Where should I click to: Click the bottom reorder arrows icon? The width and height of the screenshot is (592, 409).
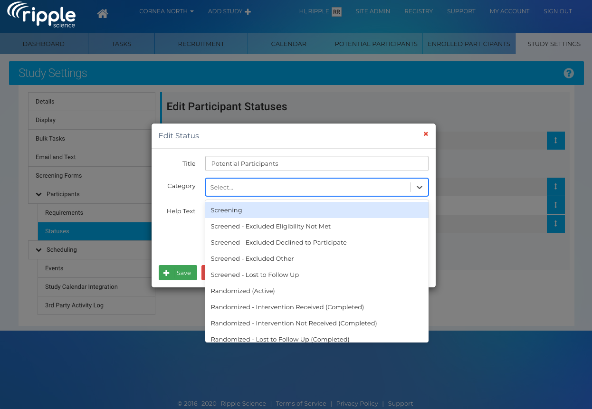click(555, 224)
